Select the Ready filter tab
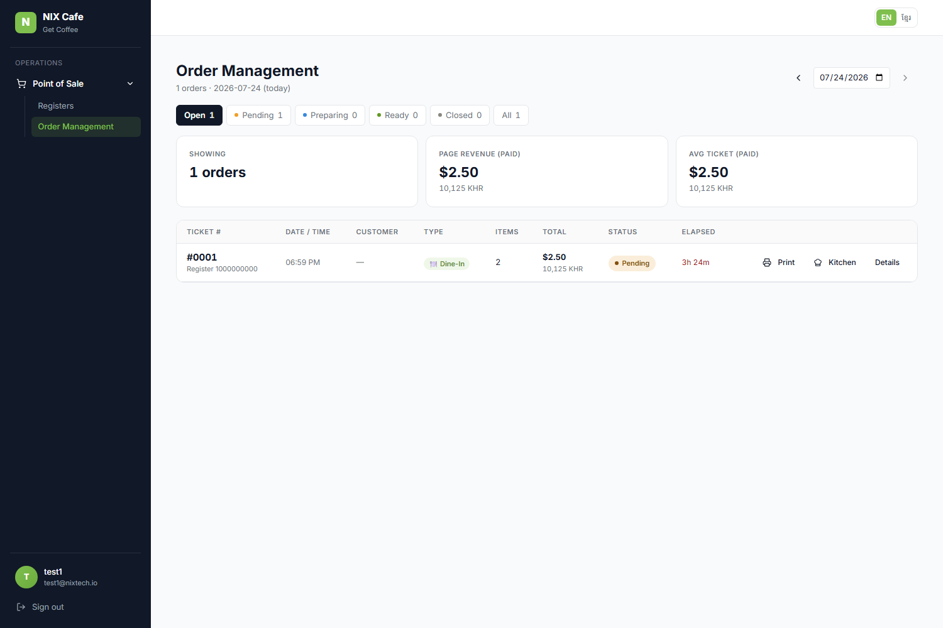This screenshot has width=943, height=628. [397, 116]
